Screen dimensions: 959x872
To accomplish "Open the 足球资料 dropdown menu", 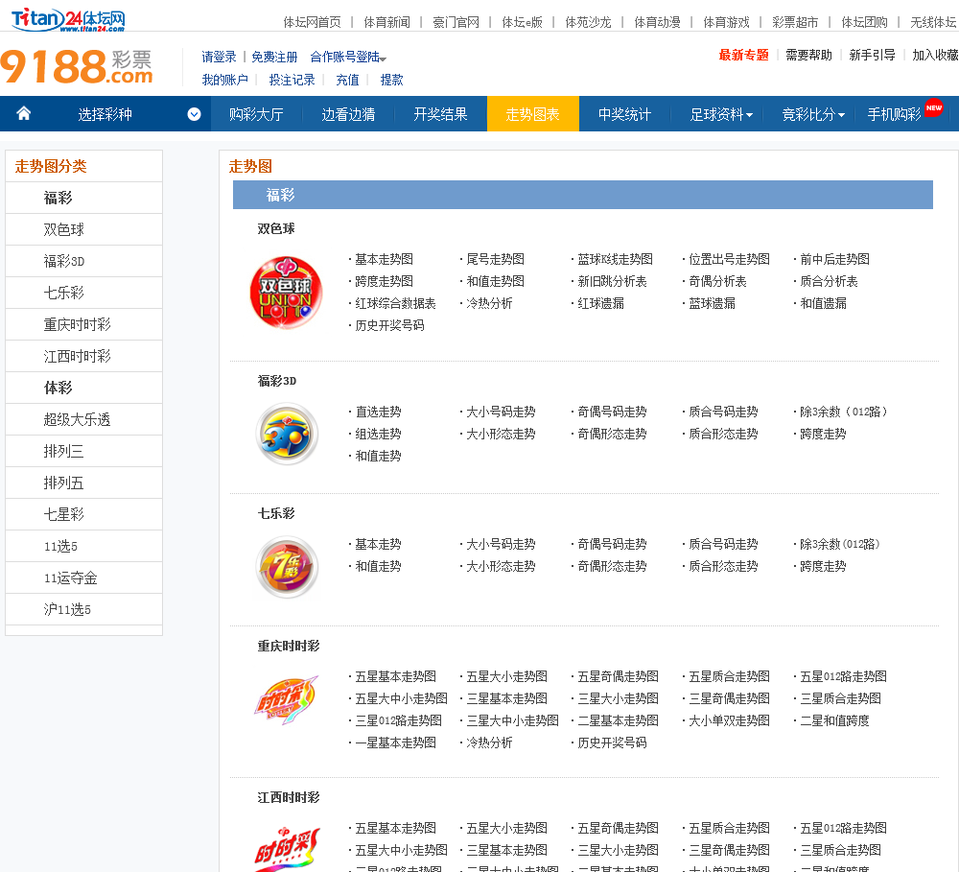I will 721,114.
